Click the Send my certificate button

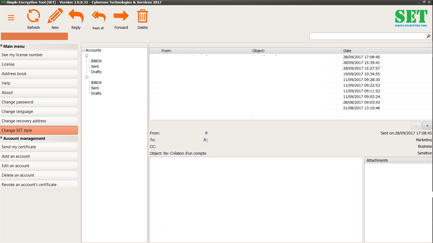point(39,147)
